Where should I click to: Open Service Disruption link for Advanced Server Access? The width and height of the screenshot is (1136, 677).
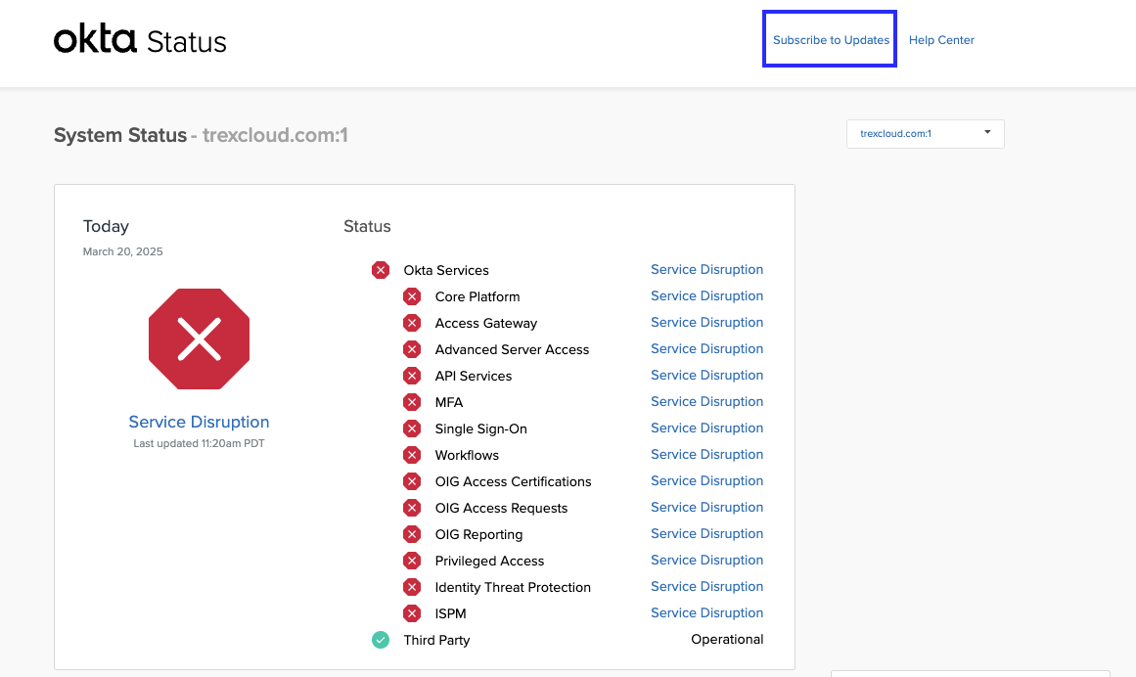click(707, 349)
